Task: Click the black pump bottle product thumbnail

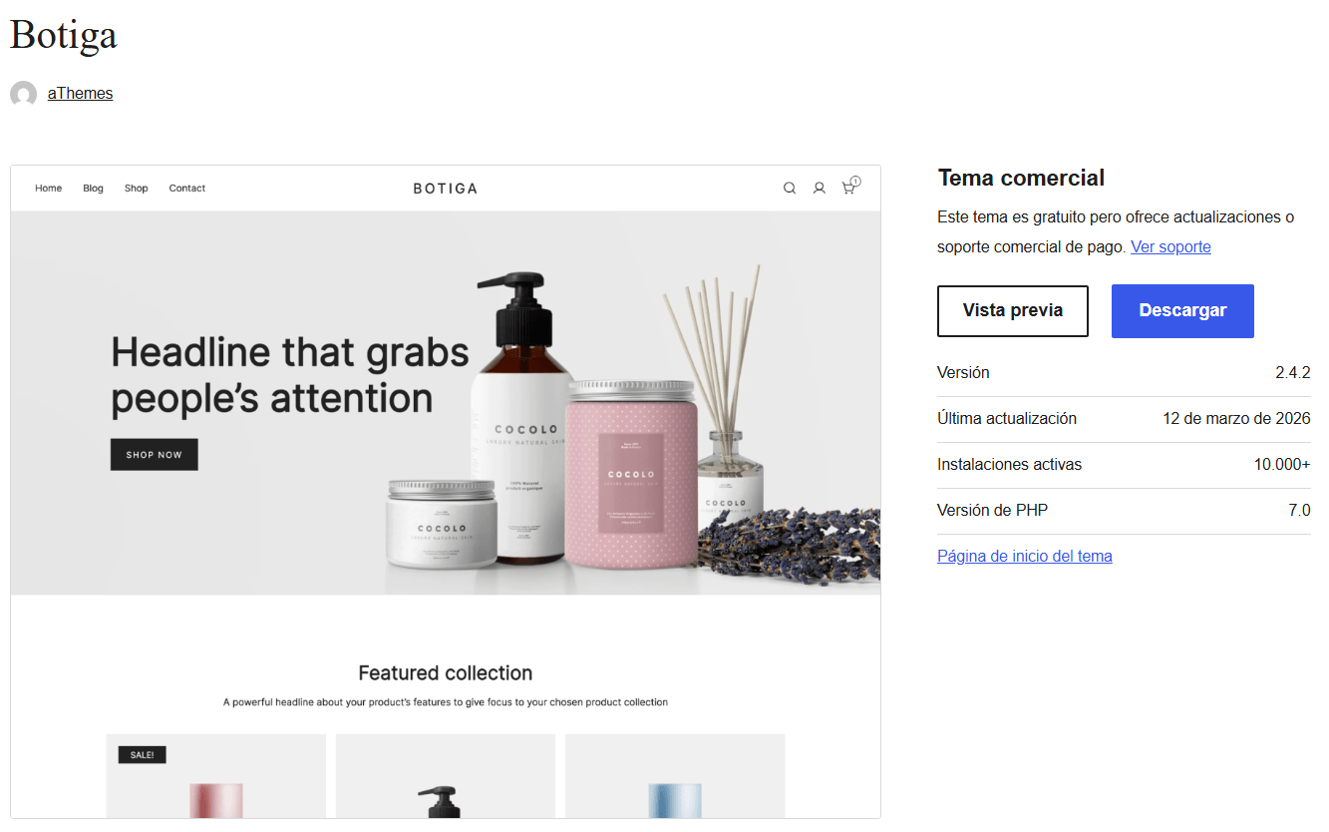Action: pyautogui.click(x=446, y=776)
